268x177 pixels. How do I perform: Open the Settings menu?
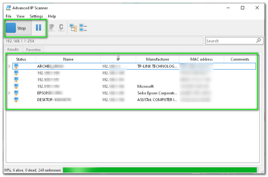[36, 16]
